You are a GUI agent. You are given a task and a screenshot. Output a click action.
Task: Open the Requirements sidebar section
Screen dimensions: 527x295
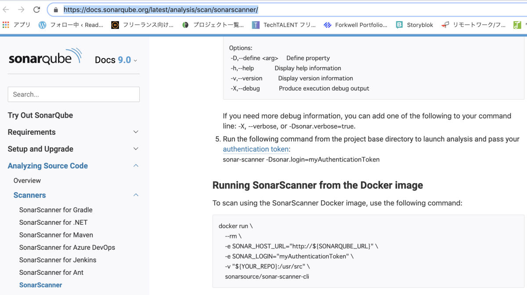pos(32,132)
